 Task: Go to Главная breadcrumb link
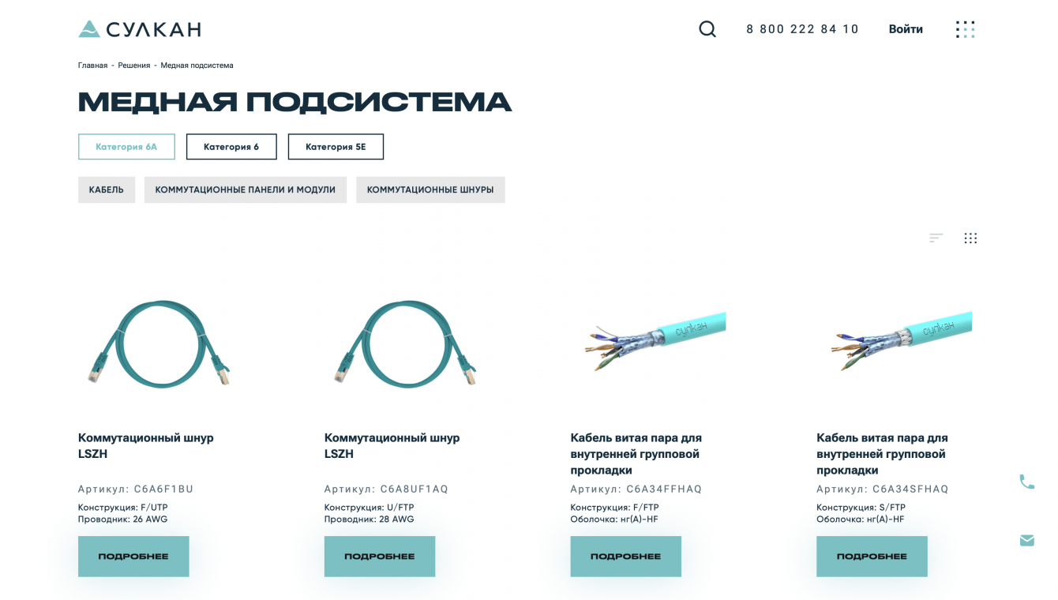(x=92, y=66)
